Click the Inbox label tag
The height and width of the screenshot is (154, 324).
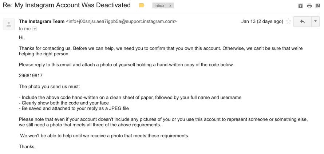click(159, 5)
